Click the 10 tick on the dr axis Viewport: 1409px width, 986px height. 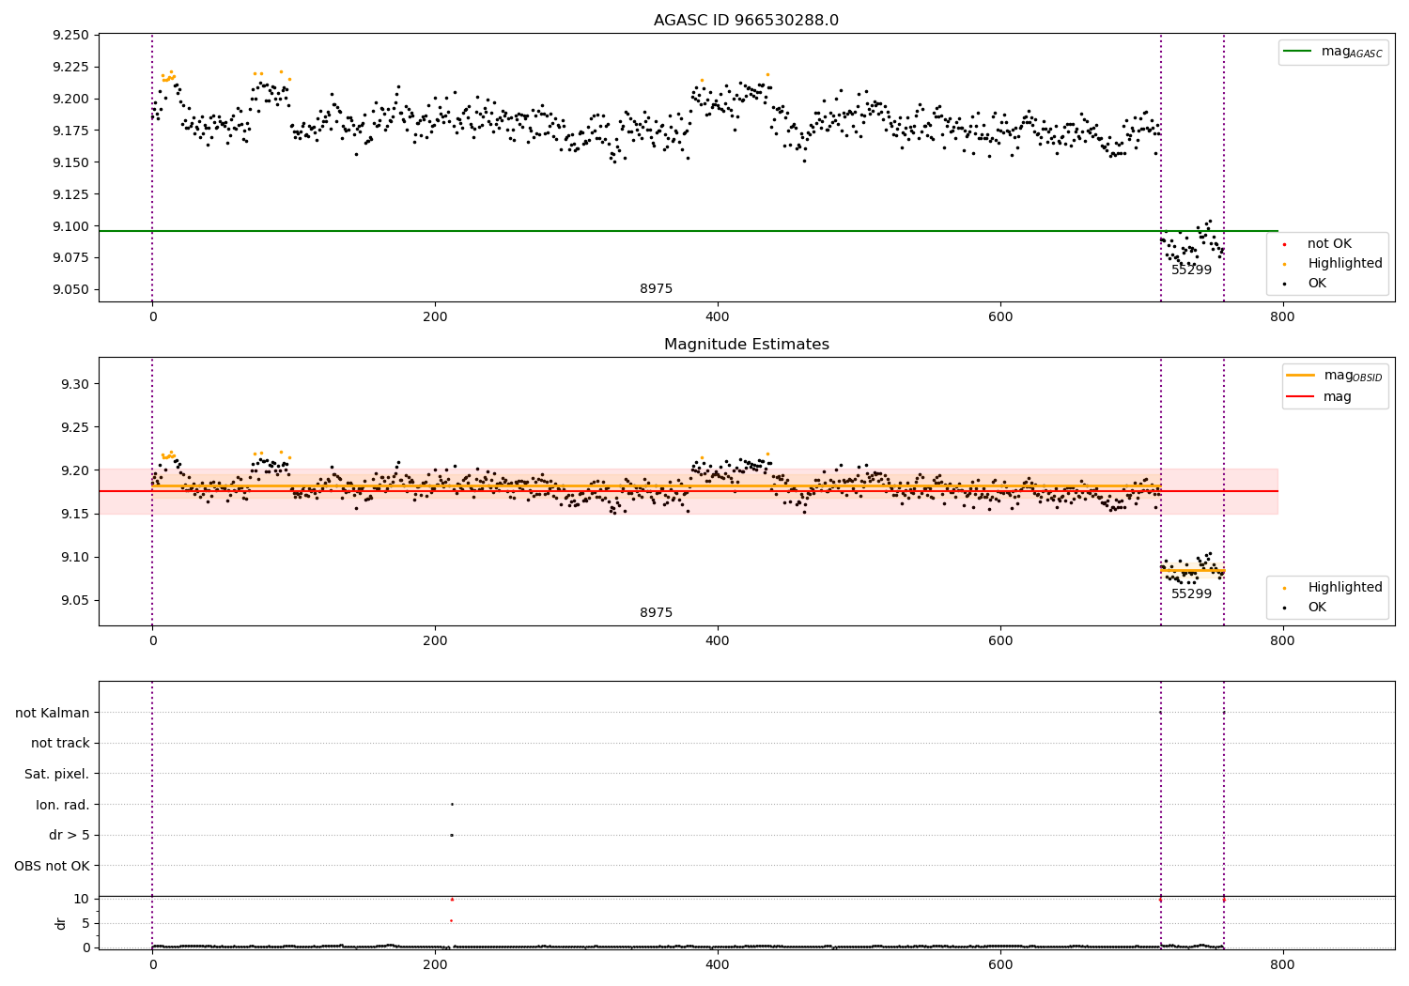coord(82,899)
